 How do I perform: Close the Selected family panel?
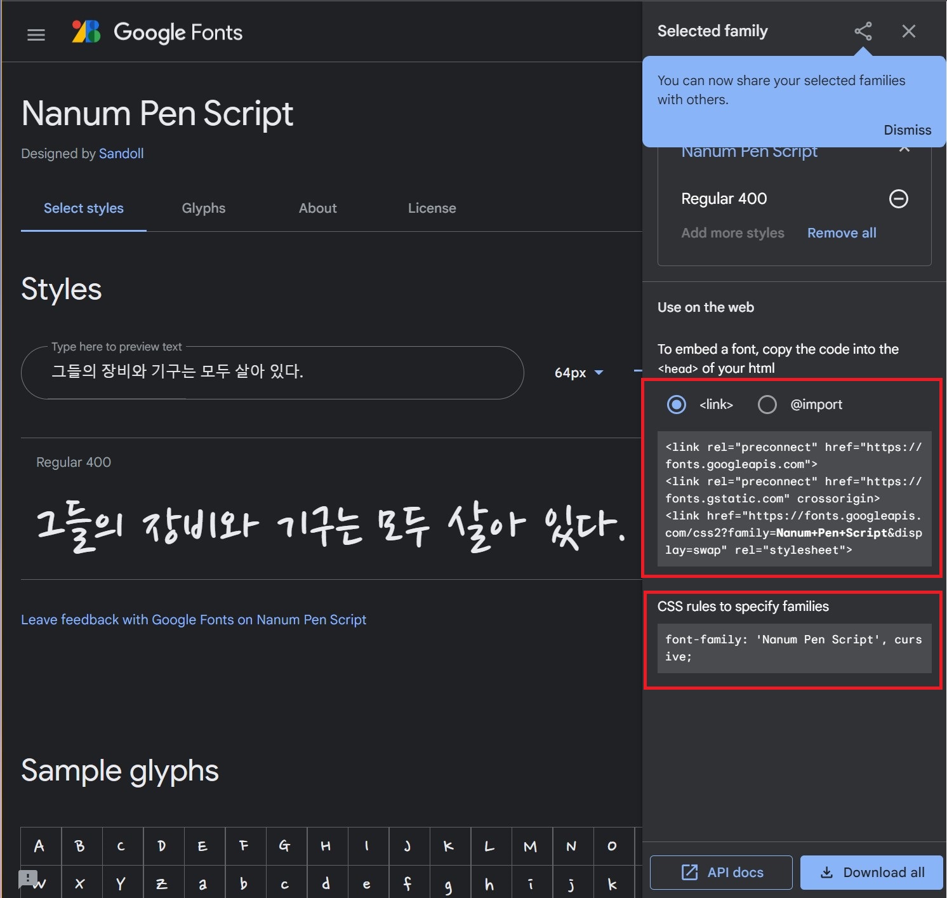click(x=909, y=31)
